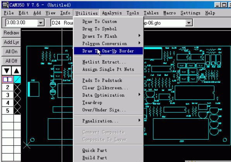Viewport: 231px width, 162px height.
Task: Select layer 1 in layer bar
Action: pos(8,80)
